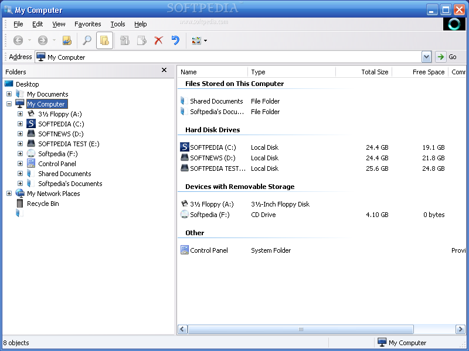Open the Favorites menu
This screenshot has width=469, height=351.
click(87, 24)
